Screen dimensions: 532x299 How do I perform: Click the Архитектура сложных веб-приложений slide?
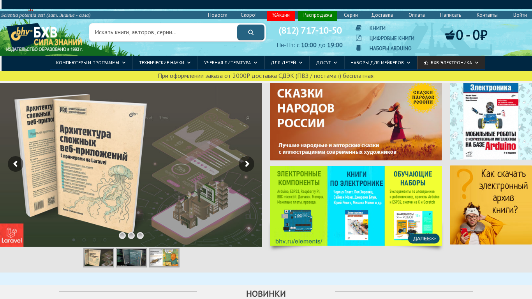click(x=131, y=165)
